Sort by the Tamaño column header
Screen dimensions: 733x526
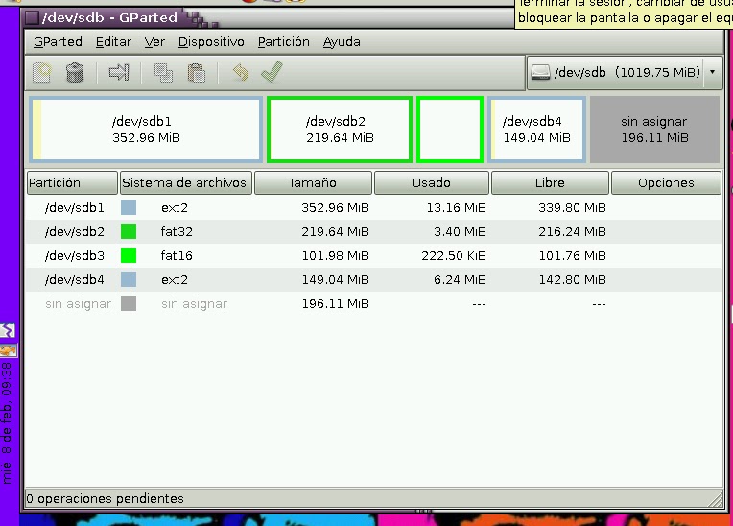[x=313, y=182]
